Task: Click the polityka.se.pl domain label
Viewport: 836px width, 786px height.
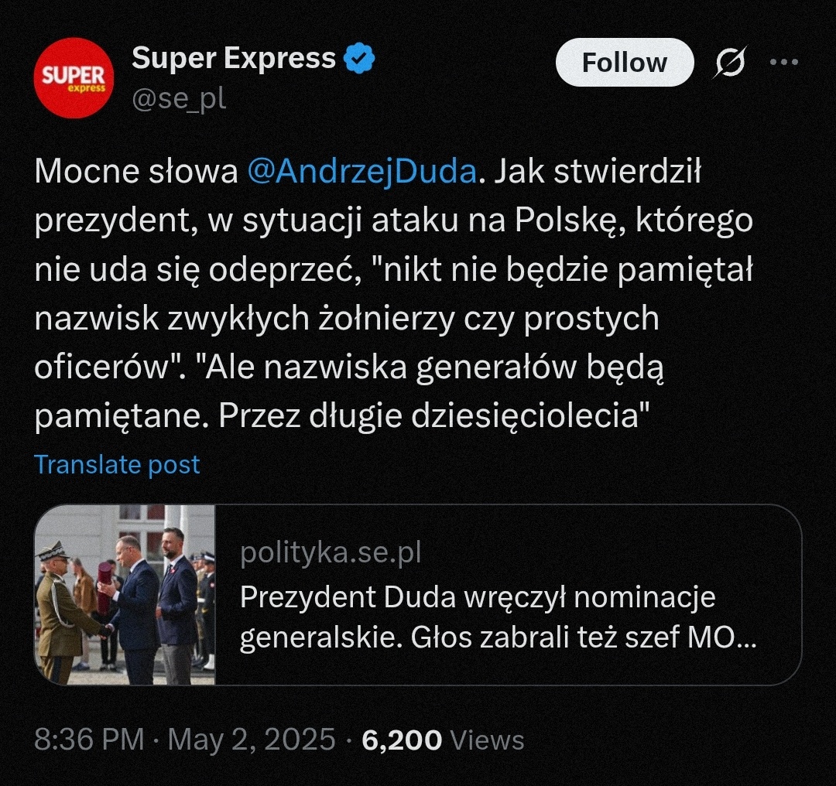Action: pos(331,553)
